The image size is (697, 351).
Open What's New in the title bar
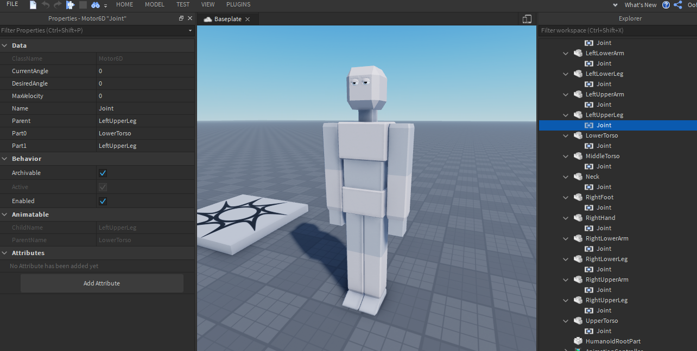tap(641, 5)
